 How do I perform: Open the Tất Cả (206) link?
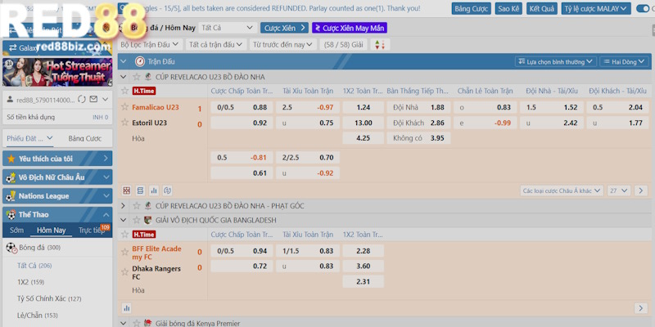click(x=34, y=265)
